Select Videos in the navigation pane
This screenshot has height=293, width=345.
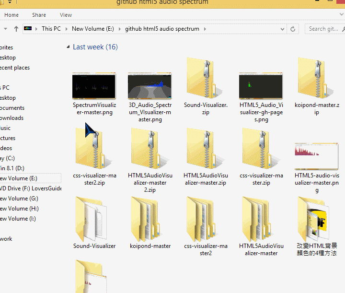click(x=6, y=148)
